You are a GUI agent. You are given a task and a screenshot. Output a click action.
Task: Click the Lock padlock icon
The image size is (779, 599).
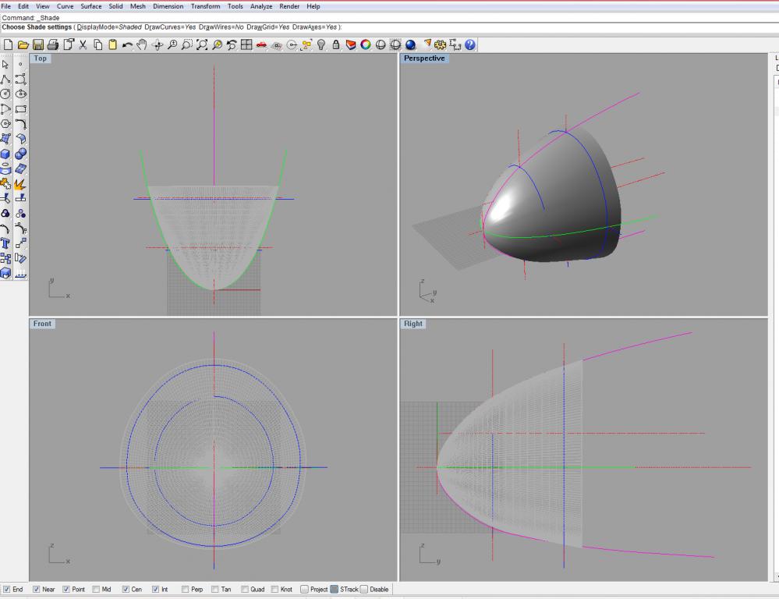335,46
